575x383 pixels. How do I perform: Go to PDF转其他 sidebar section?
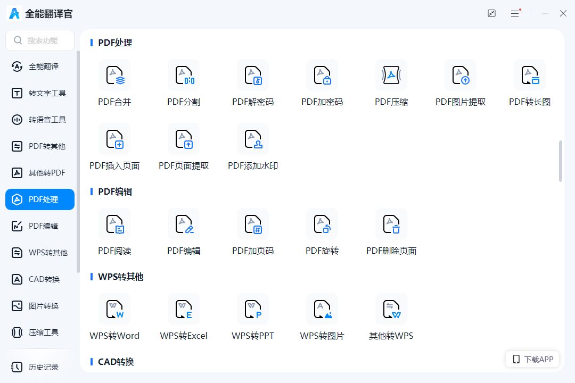pos(40,146)
